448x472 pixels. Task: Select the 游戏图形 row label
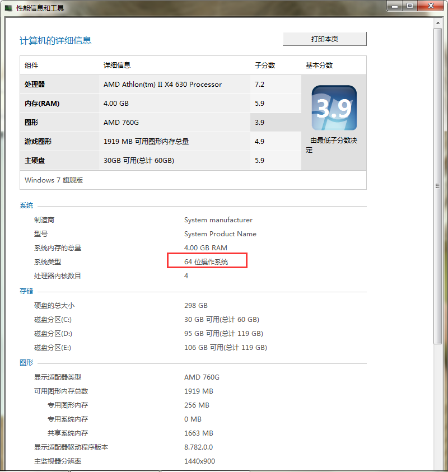point(38,141)
